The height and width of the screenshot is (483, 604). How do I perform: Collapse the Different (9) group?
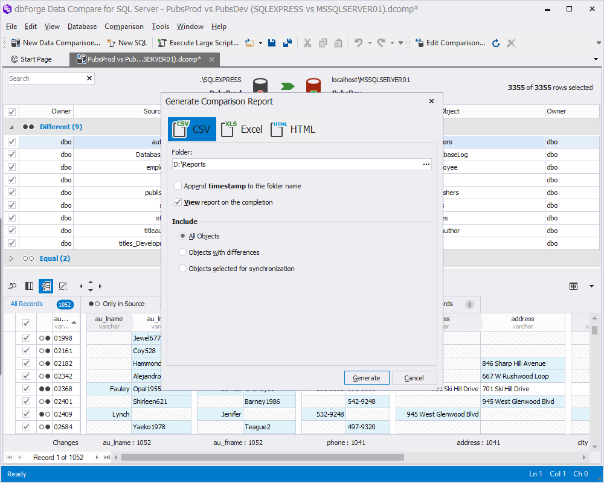point(11,127)
